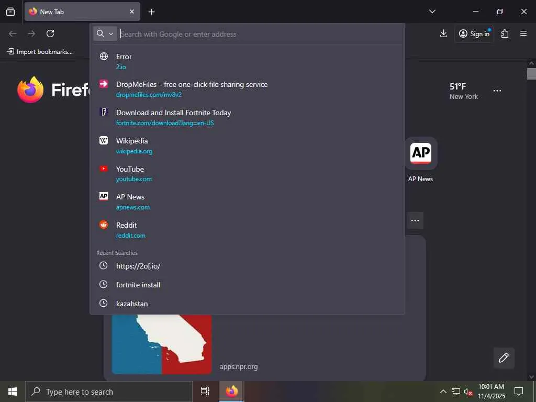This screenshot has height=402, width=536.
Task: Click clock icon beside fortnite install
Action: (103, 284)
